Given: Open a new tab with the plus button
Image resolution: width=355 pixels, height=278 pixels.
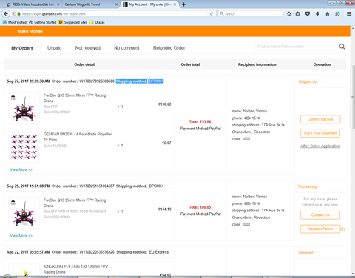Looking at the screenshot, I should pos(183,4).
